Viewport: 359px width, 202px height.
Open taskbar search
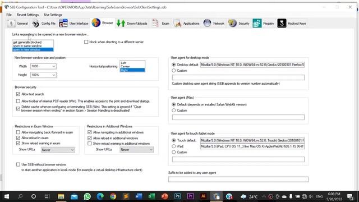[20, 196]
